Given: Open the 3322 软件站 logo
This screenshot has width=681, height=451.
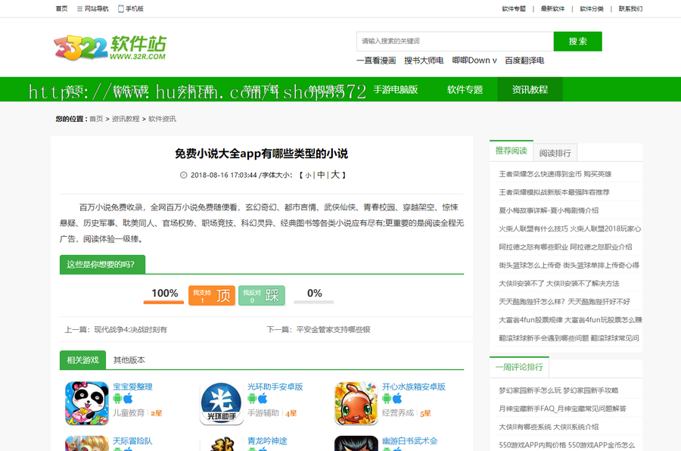Looking at the screenshot, I should coord(110,48).
